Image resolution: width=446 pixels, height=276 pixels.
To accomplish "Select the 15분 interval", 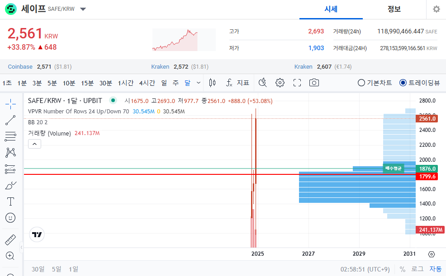I will point(87,83).
